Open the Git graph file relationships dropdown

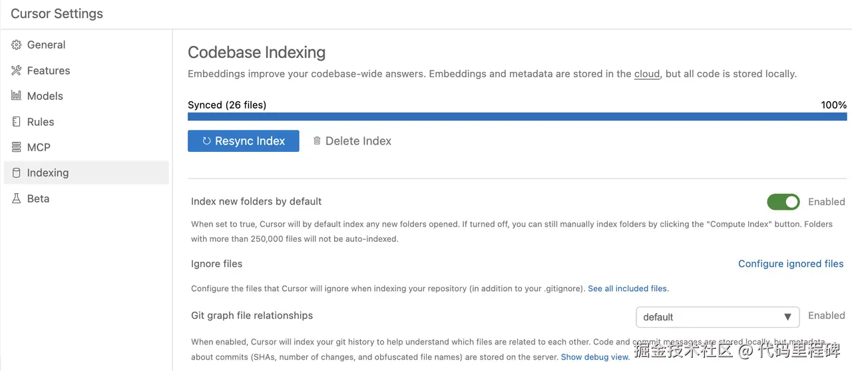(x=718, y=317)
